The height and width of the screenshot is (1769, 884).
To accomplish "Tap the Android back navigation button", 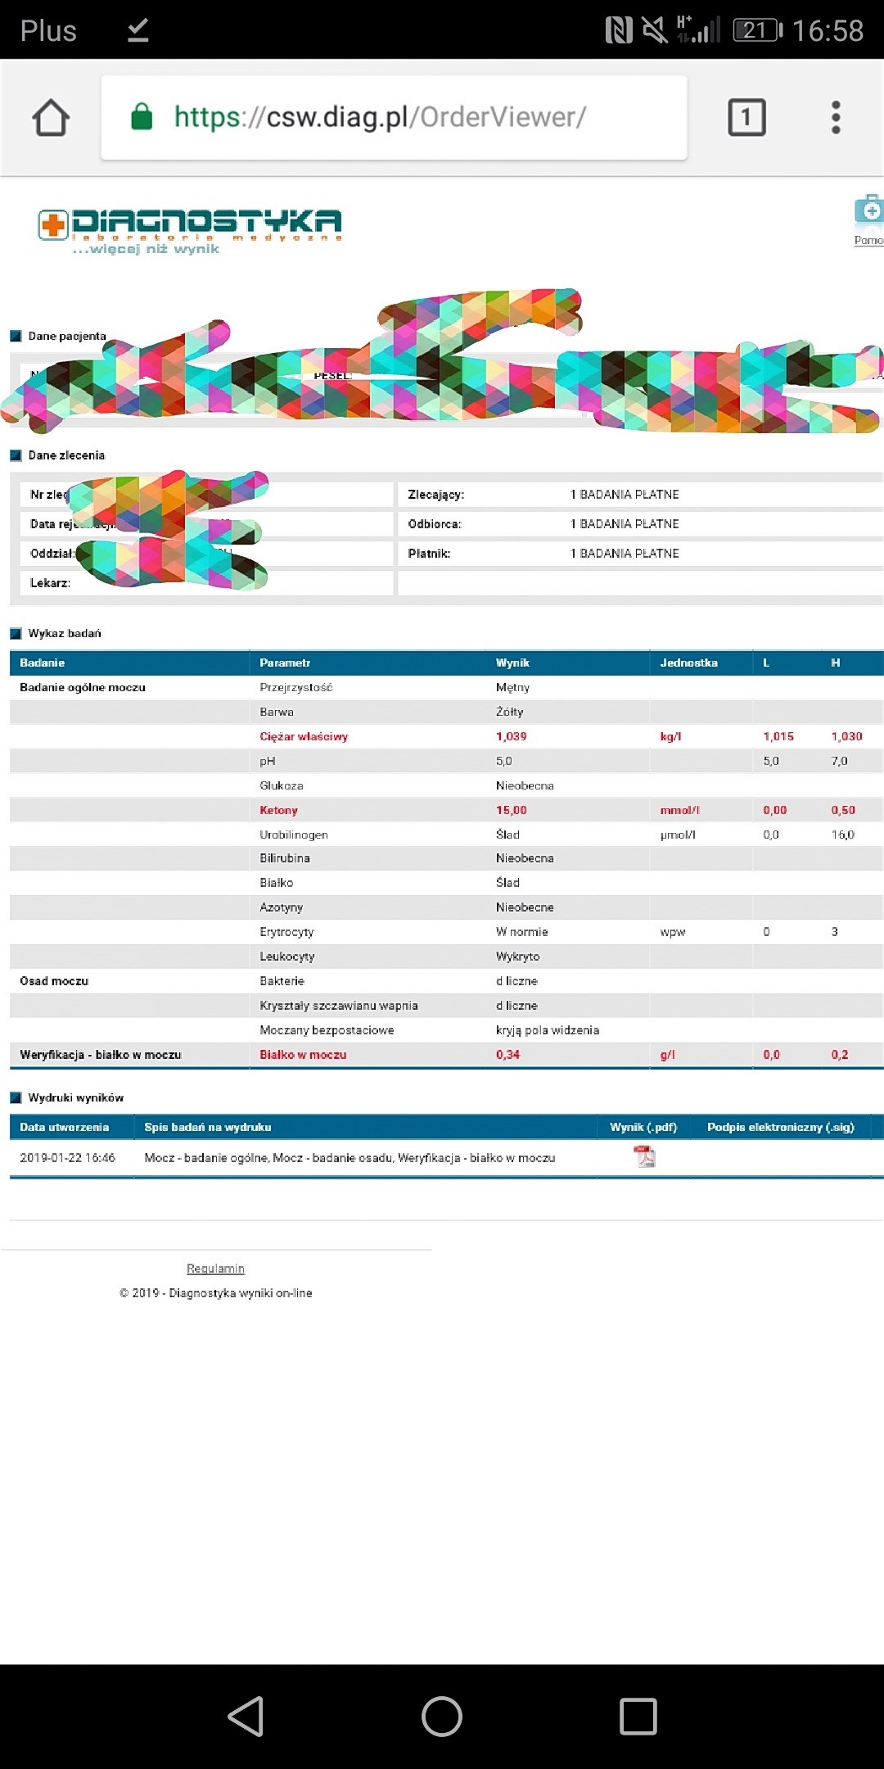I will (x=246, y=1716).
